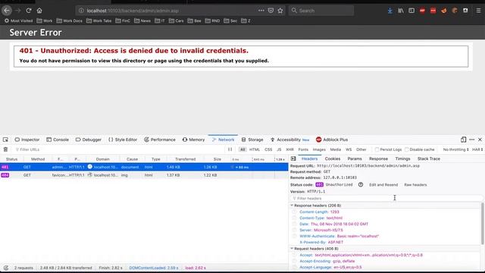Click the browser Search box
Image resolution: width=485 pixels, height=273 pixels.
tap(321, 11)
